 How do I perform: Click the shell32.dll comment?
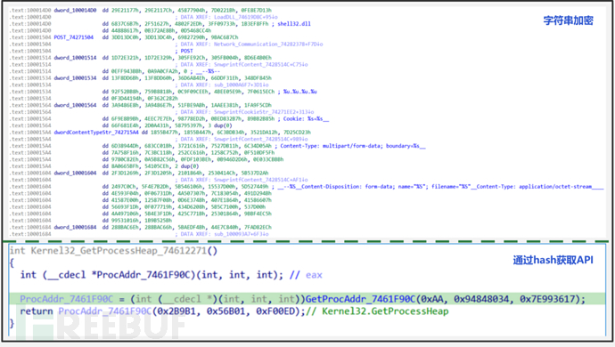[294, 24]
